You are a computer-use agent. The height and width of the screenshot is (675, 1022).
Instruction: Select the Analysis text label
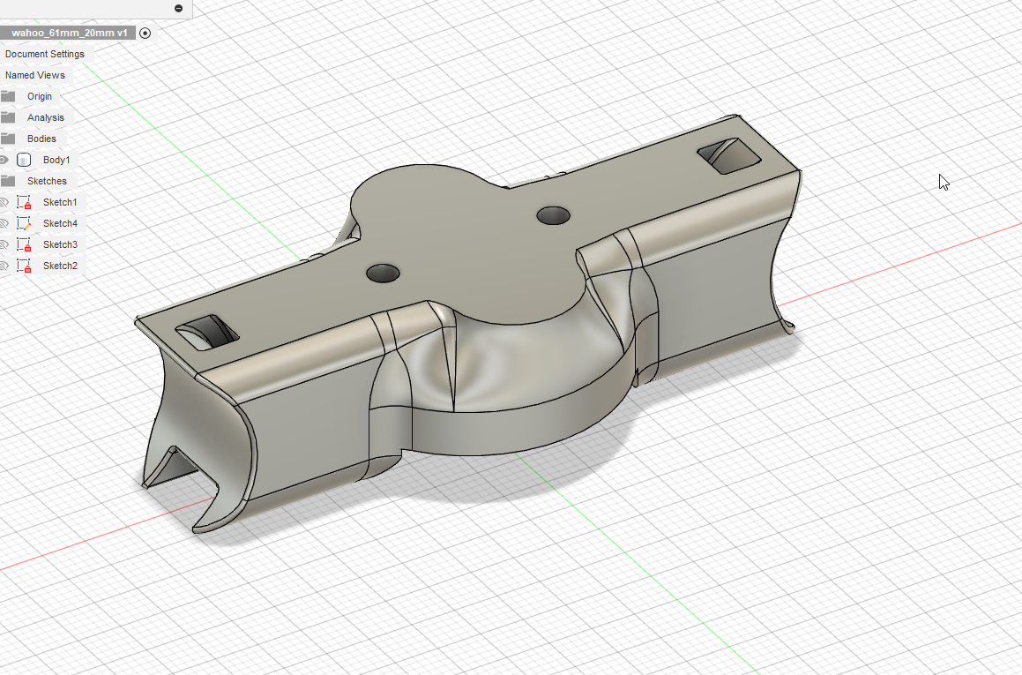(46, 117)
